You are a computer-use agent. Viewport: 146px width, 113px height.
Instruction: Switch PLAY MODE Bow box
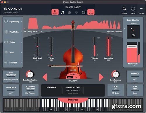point(135,90)
